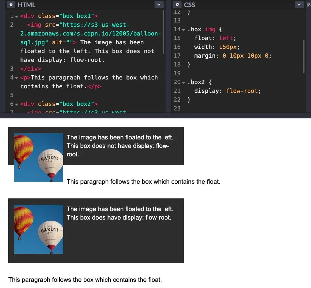Click the balloon image in the flow-root box
This screenshot has width=311, height=288.
39,229
